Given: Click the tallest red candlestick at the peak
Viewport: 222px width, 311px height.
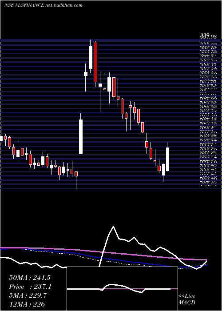Looking at the screenshot, I should coord(95,62).
